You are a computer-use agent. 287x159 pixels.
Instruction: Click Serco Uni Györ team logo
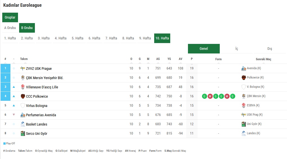point(23,133)
